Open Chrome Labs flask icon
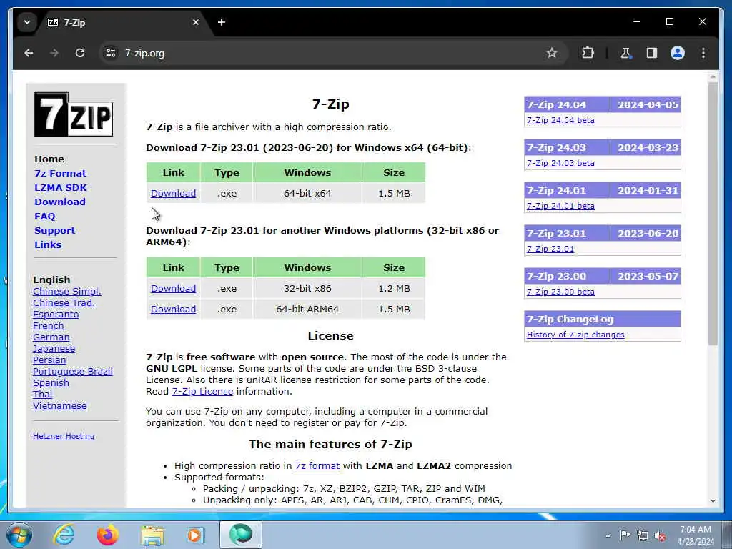Image resolution: width=732 pixels, height=549 pixels. [x=625, y=53]
